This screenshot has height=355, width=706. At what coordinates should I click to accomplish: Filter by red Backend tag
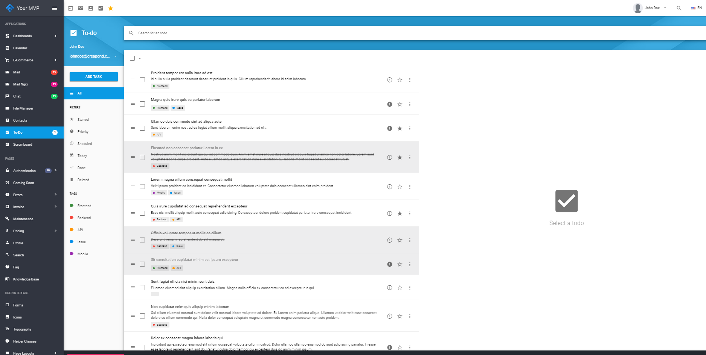[94, 218]
